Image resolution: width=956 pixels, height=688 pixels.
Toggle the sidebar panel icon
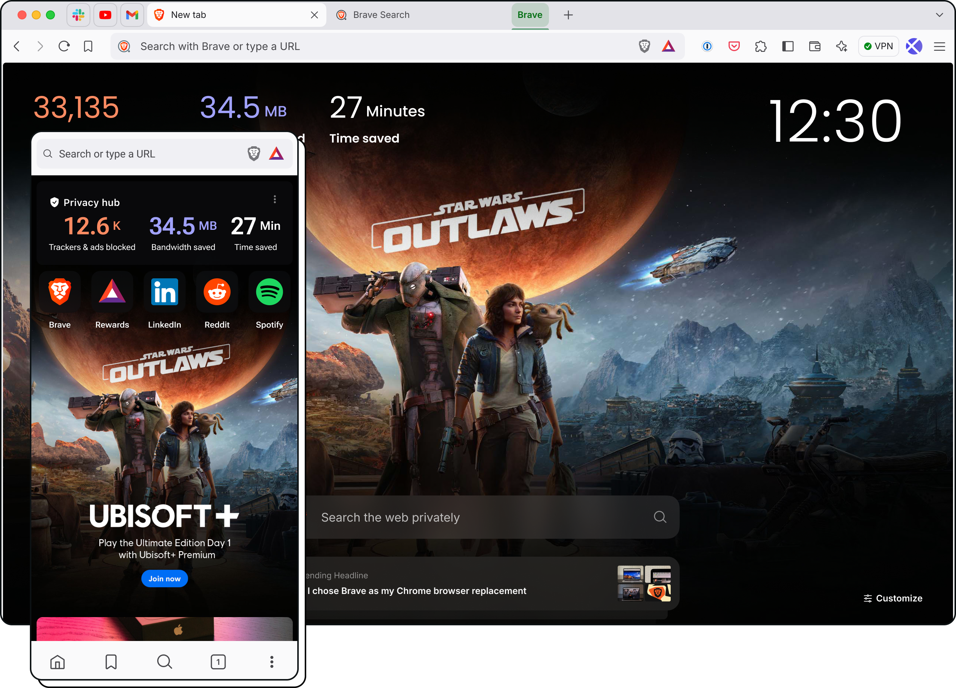(788, 46)
